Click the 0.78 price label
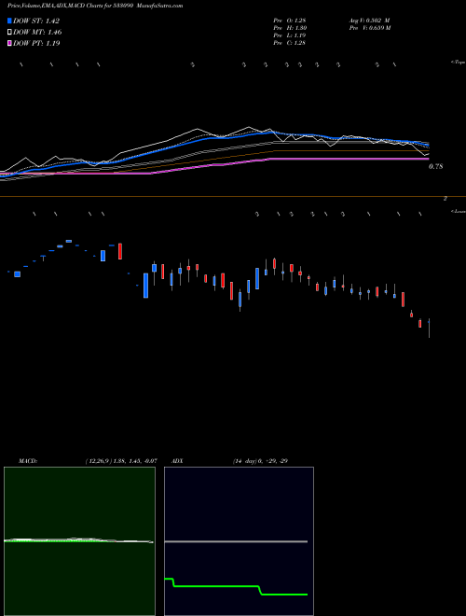This screenshot has width=466, height=616. point(436,166)
